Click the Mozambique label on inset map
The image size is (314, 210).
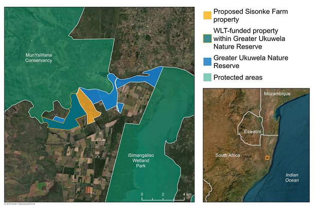tap(277, 93)
